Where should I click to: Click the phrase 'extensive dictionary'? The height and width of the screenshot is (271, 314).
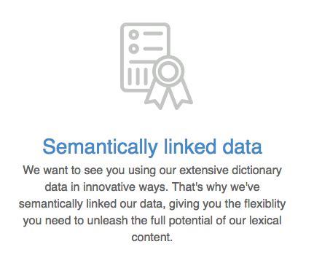tap(230, 170)
